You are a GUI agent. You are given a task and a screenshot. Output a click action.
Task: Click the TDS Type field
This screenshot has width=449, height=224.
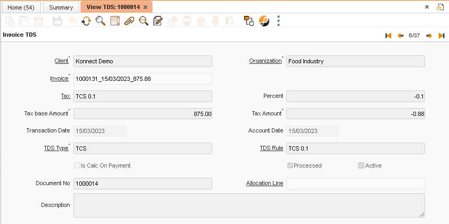[x=143, y=148]
